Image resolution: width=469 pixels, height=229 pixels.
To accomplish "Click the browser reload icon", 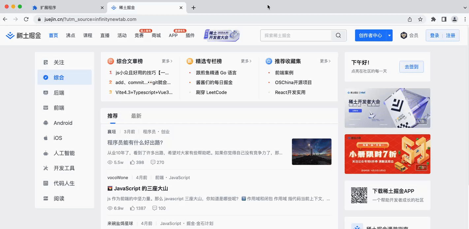I will (x=26, y=19).
